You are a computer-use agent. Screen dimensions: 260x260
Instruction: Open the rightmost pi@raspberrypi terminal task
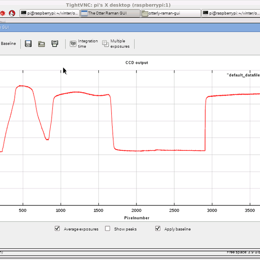[232, 13]
